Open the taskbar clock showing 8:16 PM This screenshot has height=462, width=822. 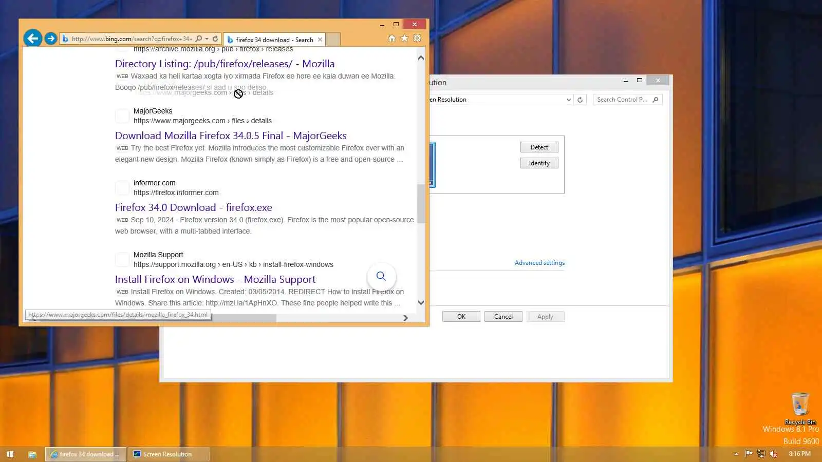tap(799, 454)
